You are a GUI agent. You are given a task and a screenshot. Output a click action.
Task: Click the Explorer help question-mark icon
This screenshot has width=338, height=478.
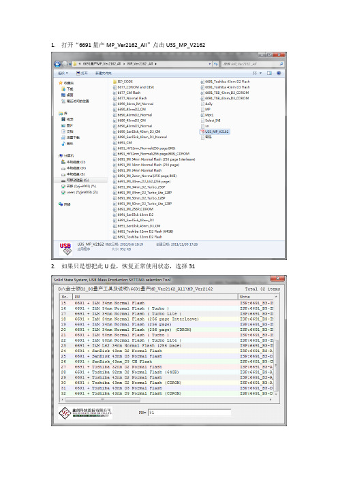279,73
